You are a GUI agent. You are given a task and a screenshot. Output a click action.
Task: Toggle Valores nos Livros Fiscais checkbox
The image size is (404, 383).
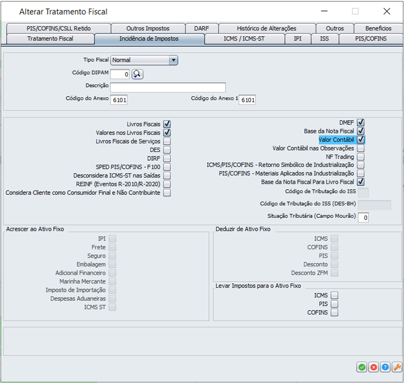[167, 133]
